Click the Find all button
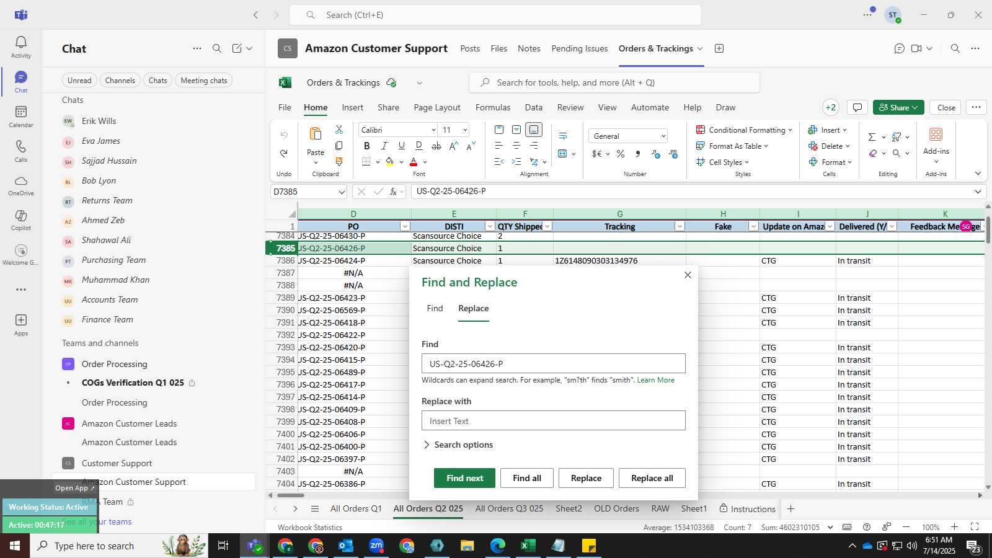This screenshot has width=992, height=558. (x=527, y=478)
